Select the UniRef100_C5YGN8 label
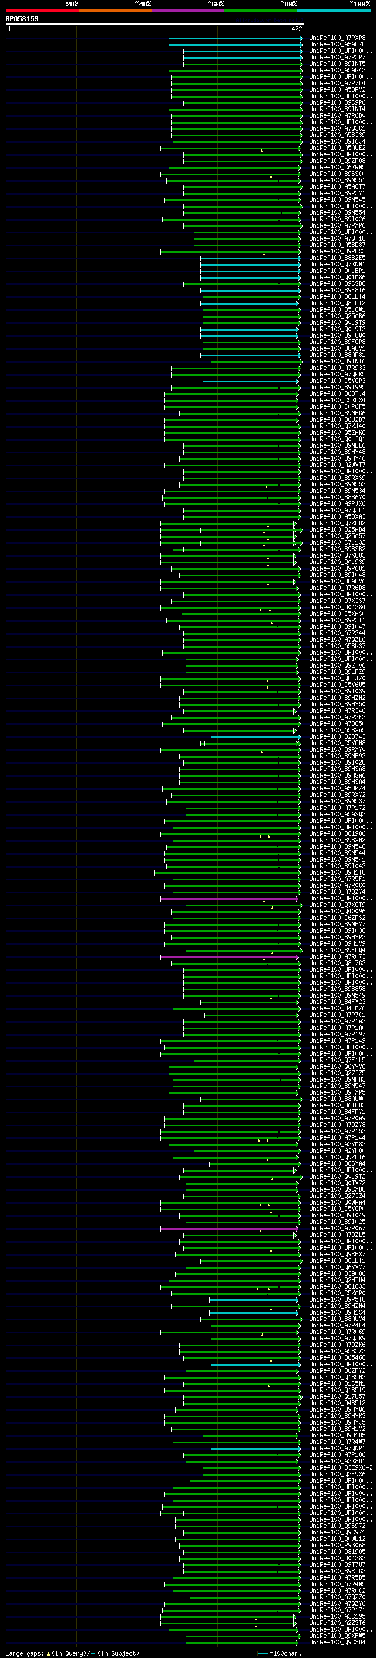 click(337, 743)
